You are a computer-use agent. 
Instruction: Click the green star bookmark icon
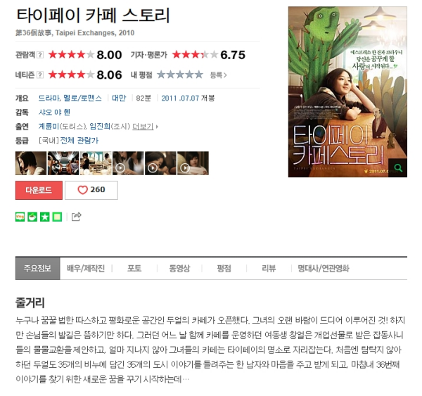(x=45, y=217)
